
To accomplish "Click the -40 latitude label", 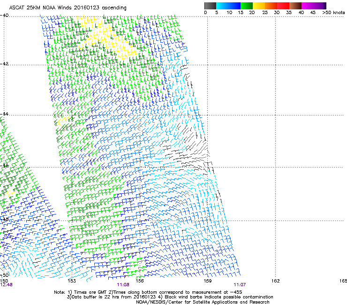I will pyautogui.click(x=4, y=15).
